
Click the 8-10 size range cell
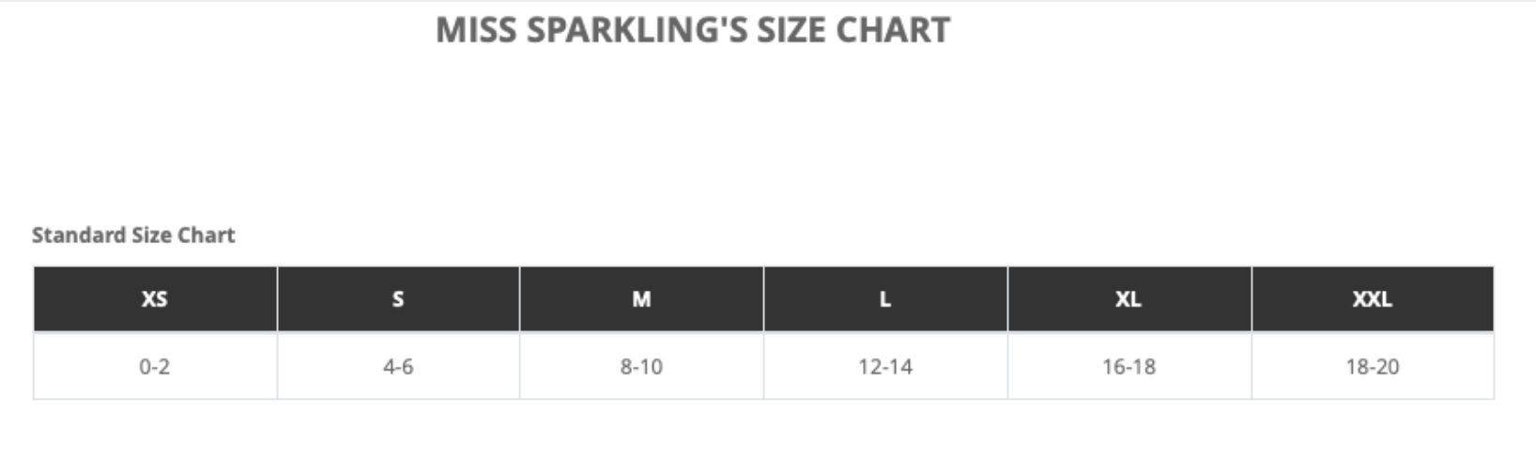click(641, 367)
